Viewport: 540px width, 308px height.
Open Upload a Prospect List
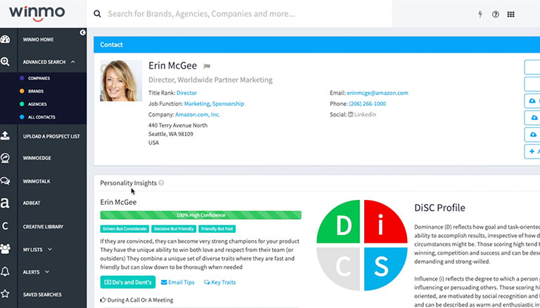tap(51, 137)
